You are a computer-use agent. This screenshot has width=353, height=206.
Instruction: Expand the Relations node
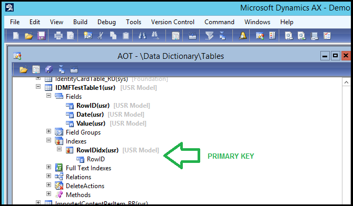tap(48, 176)
